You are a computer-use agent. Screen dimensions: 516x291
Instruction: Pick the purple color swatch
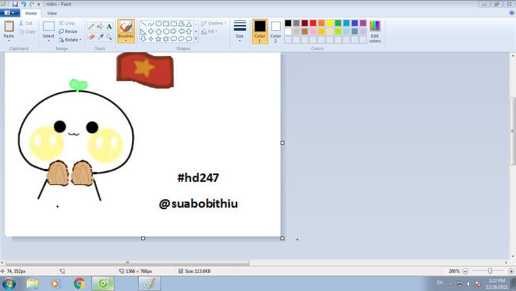tap(363, 23)
